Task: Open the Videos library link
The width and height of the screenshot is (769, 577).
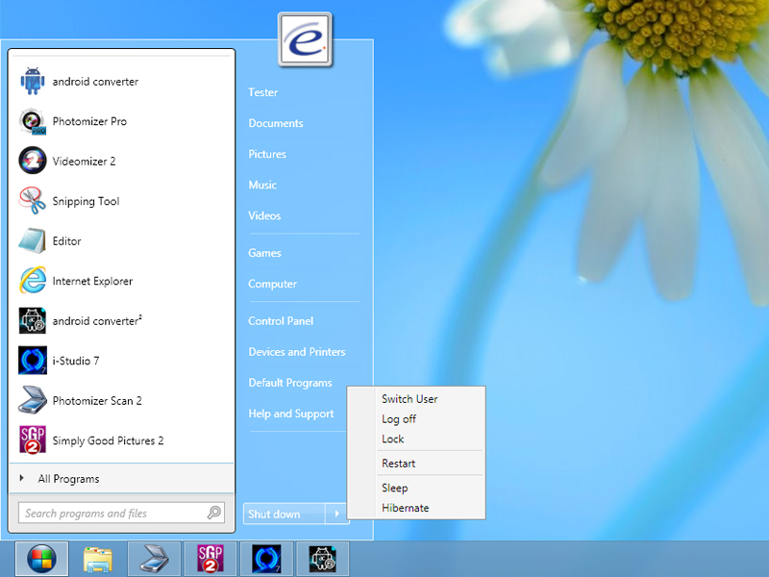Action: tap(264, 215)
